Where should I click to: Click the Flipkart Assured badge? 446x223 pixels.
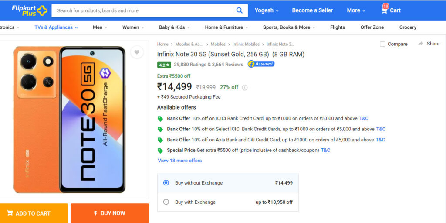pyautogui.click(x=261, y=64)
